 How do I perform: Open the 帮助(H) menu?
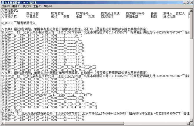tap(48, 6)
